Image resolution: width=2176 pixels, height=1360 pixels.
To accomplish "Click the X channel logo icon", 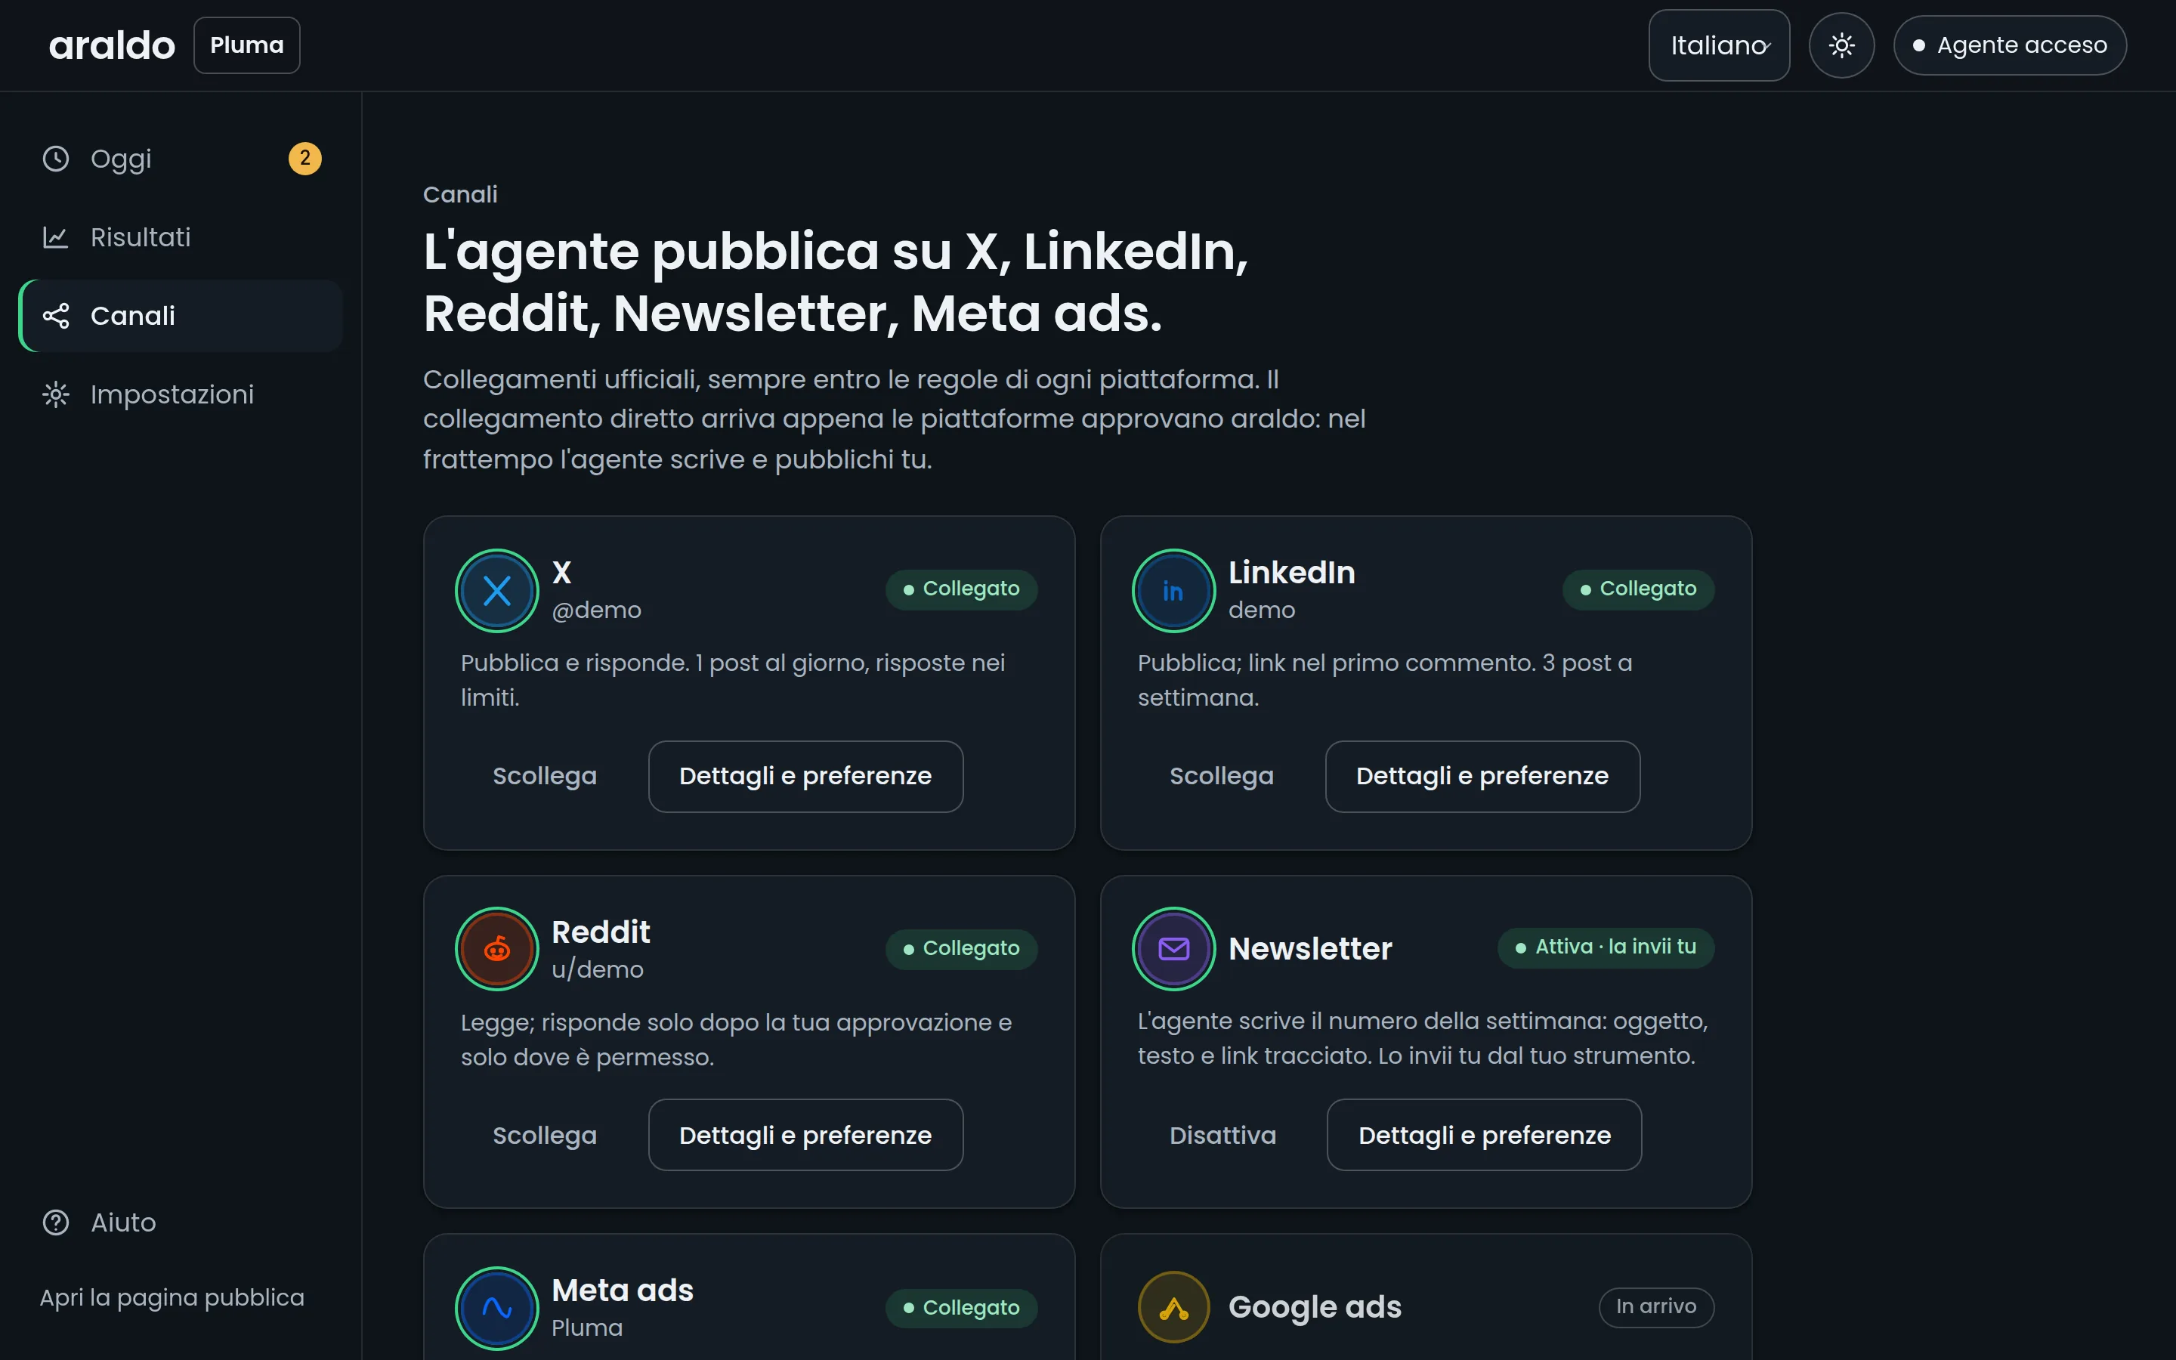I will click(x=497, y=591).
